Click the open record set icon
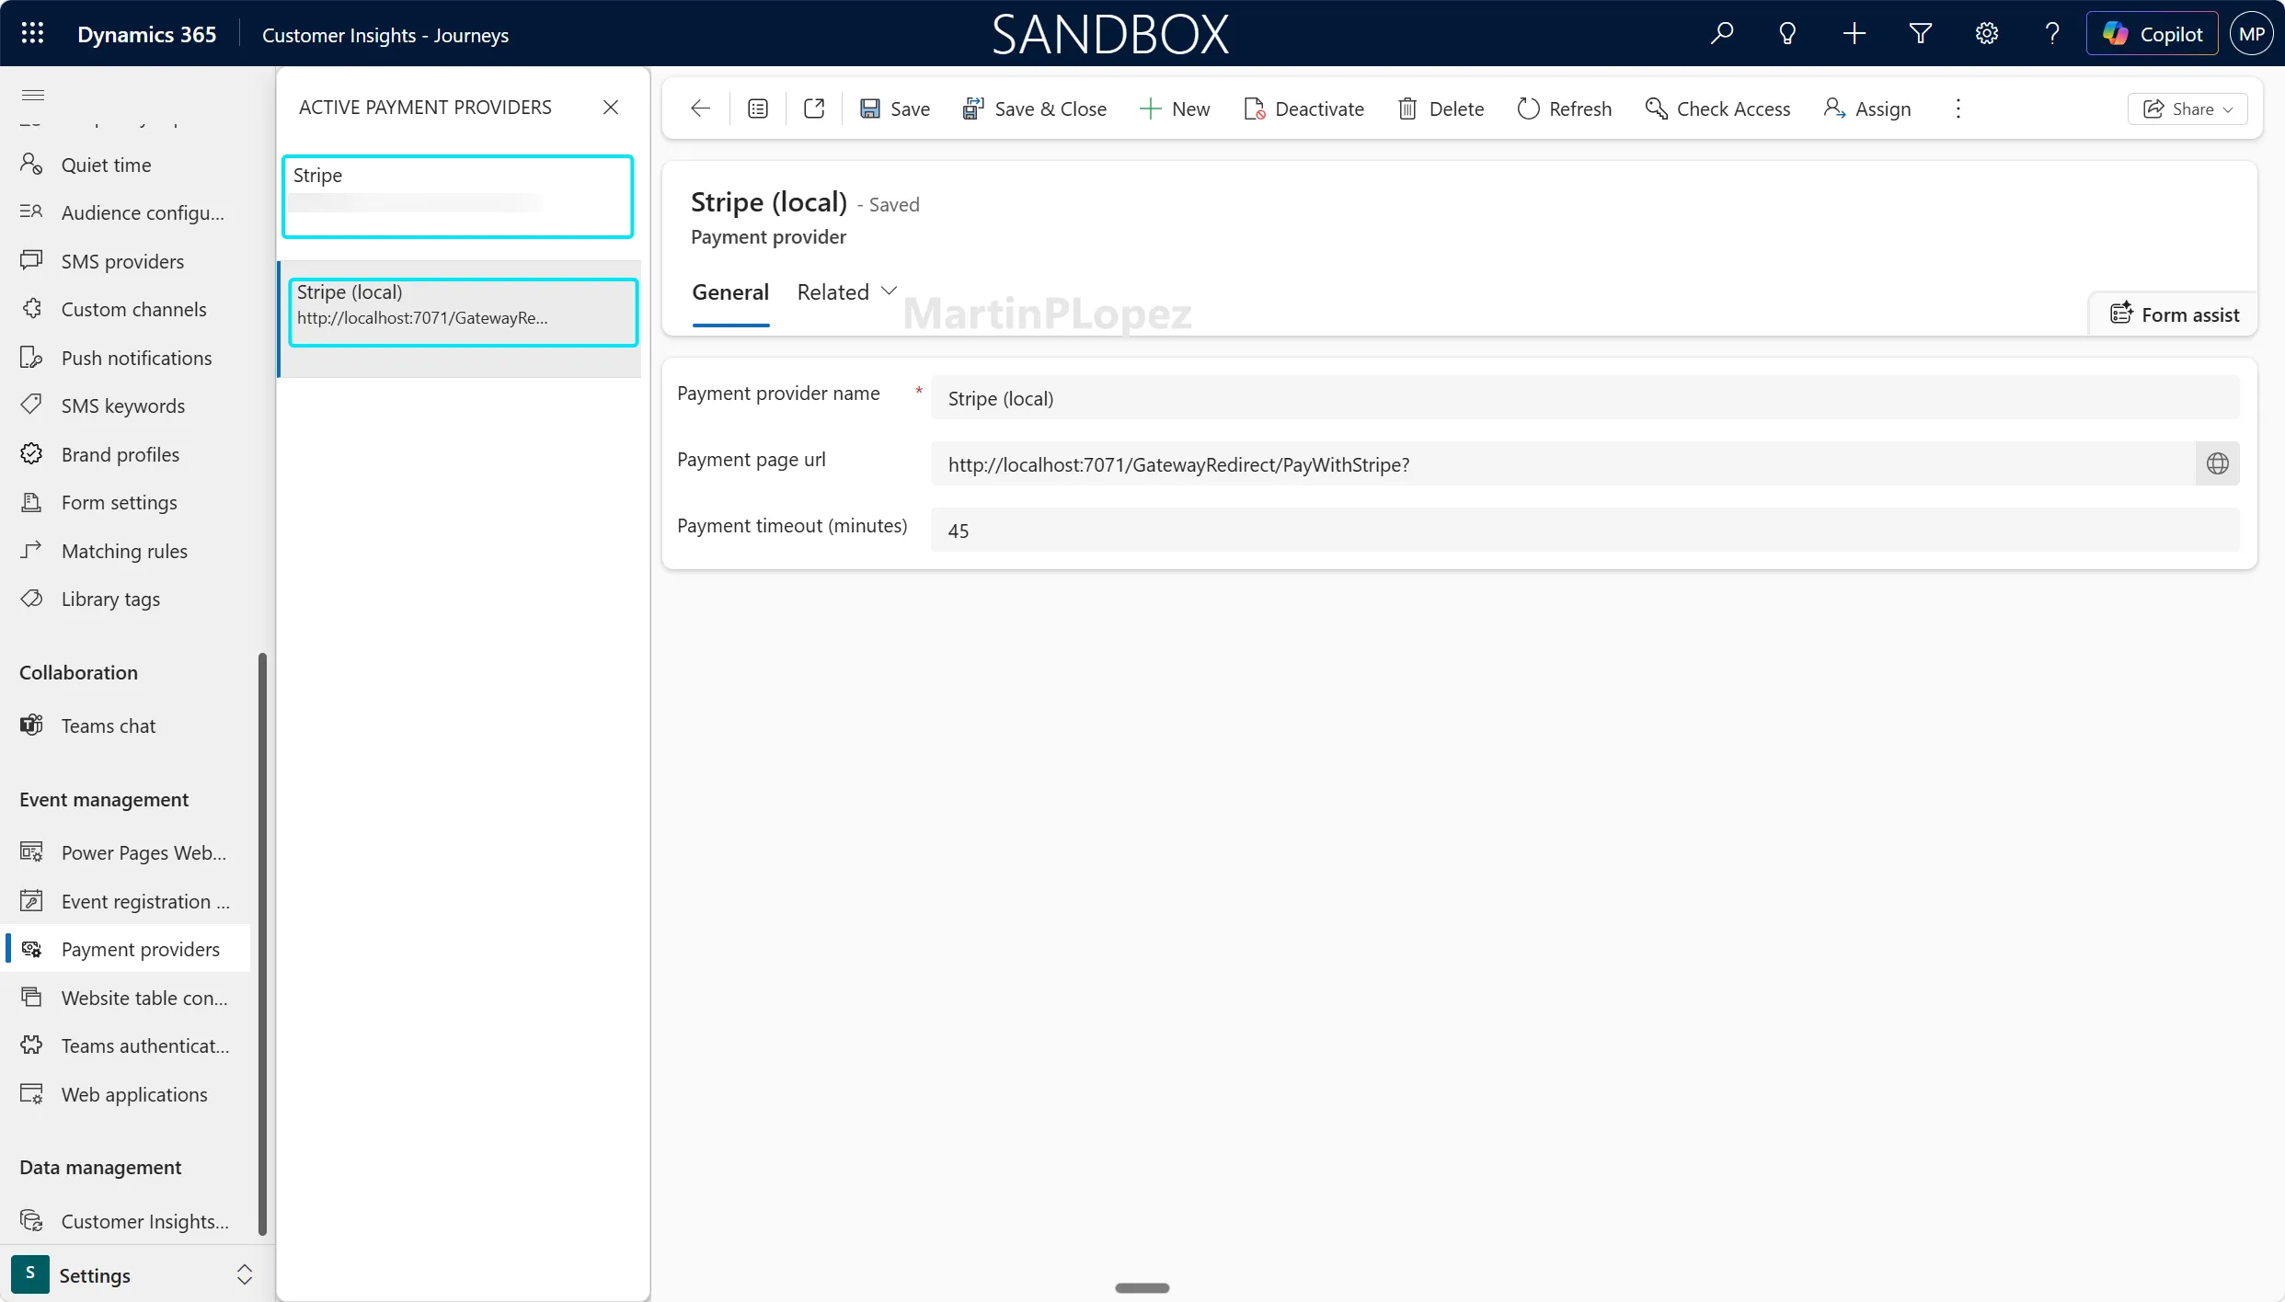The width and height of the screenshot is (2285, 1302). point(758,108)
